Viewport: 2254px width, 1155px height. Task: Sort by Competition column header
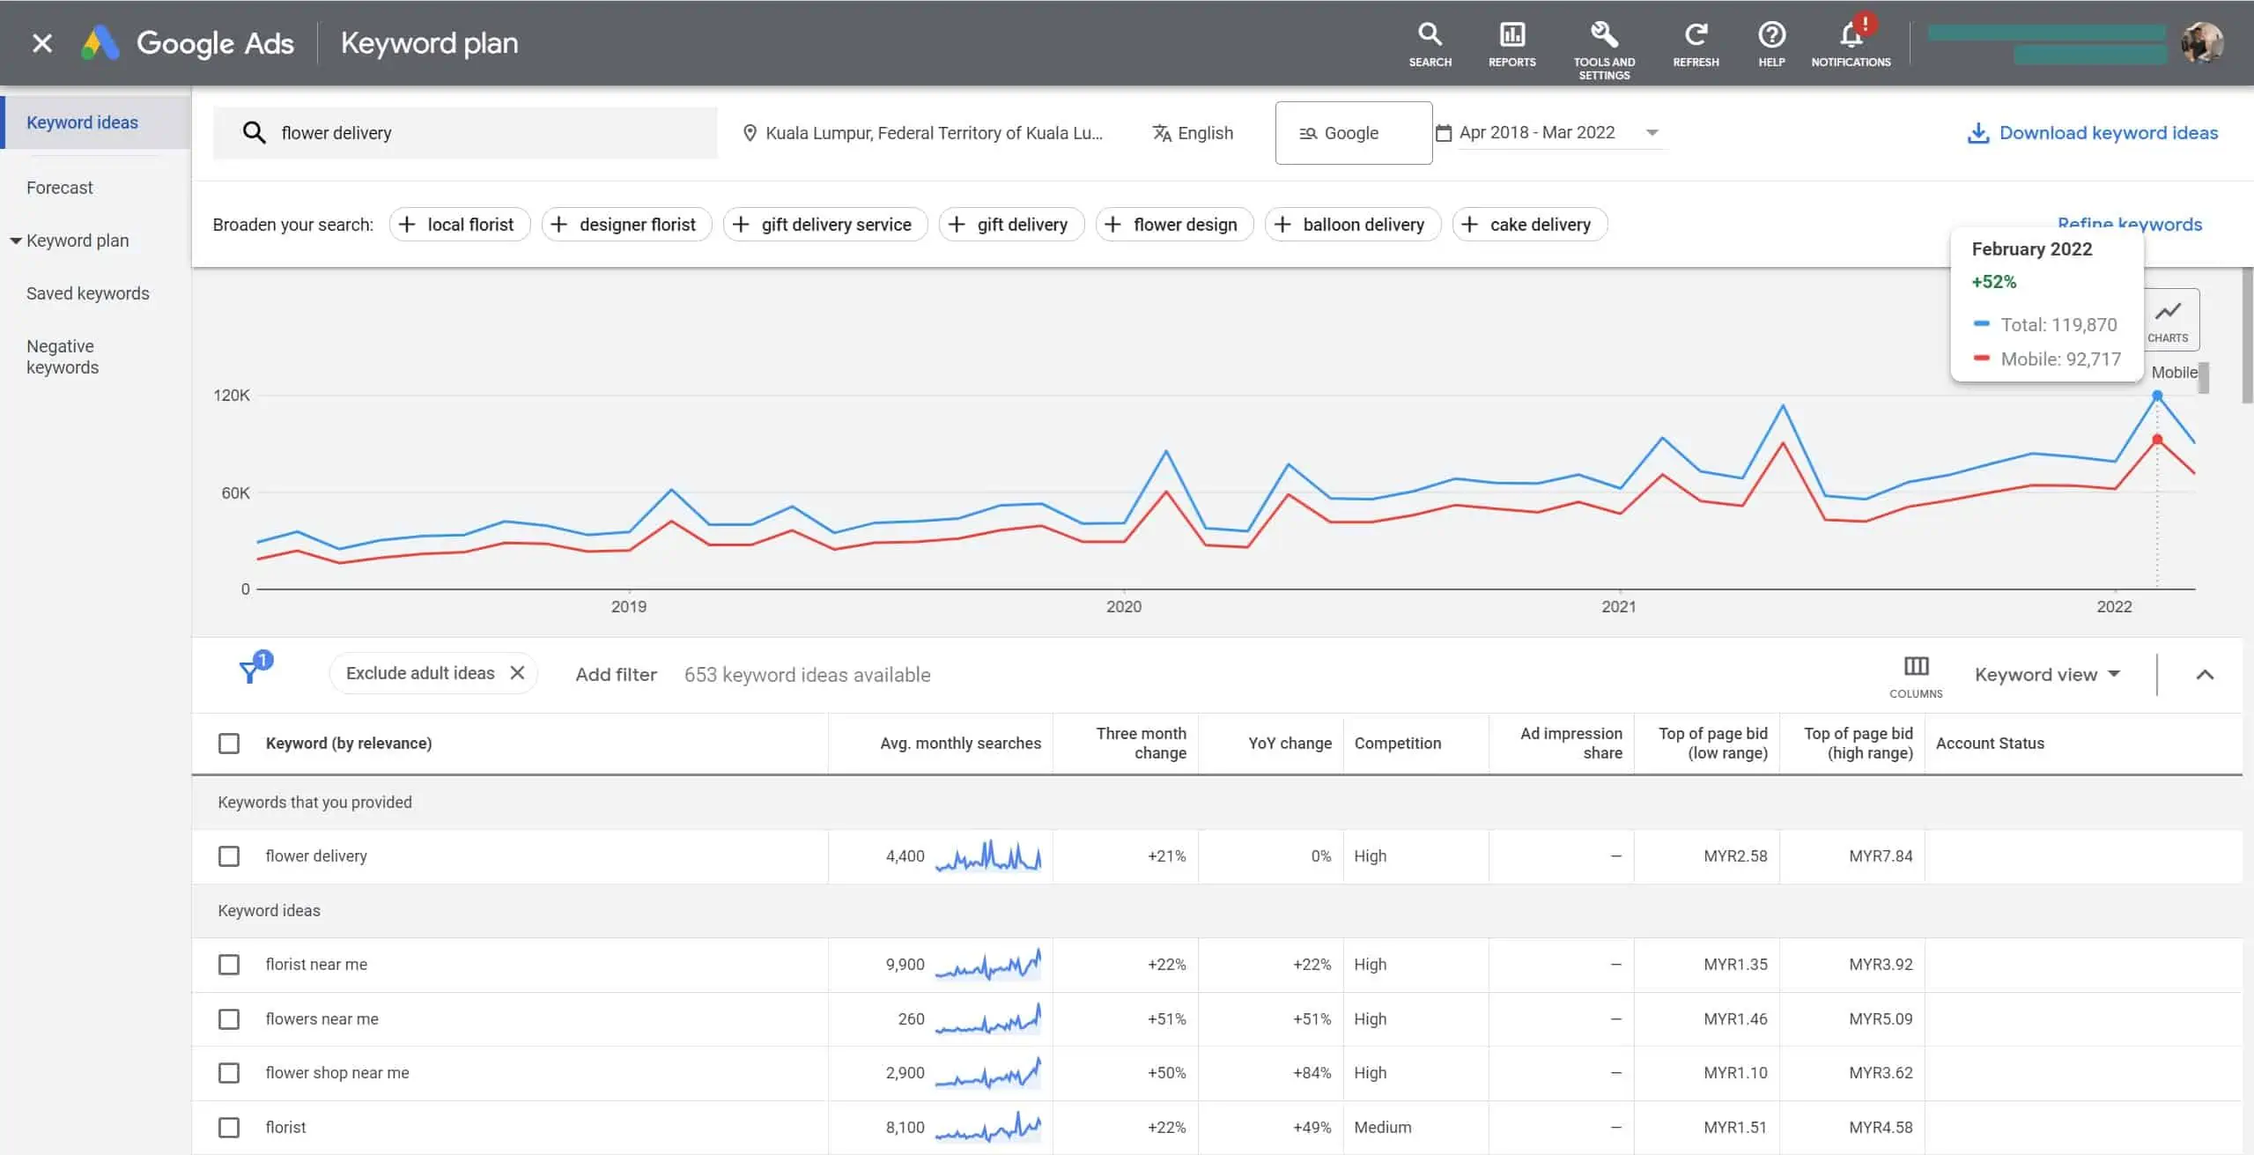1398,744
